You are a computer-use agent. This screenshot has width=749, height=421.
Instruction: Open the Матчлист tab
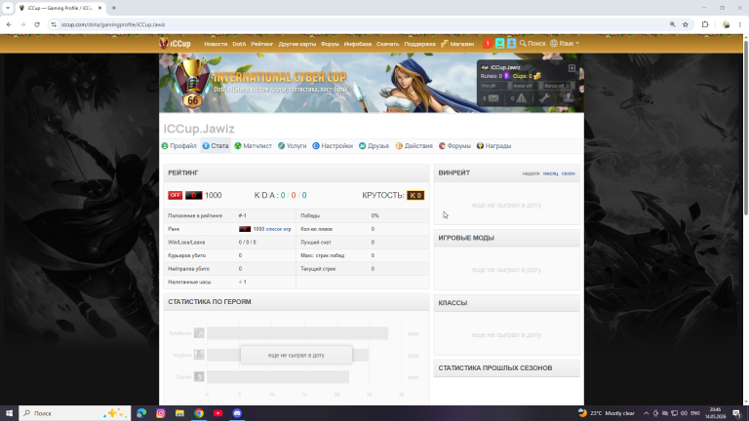(254, 145)
